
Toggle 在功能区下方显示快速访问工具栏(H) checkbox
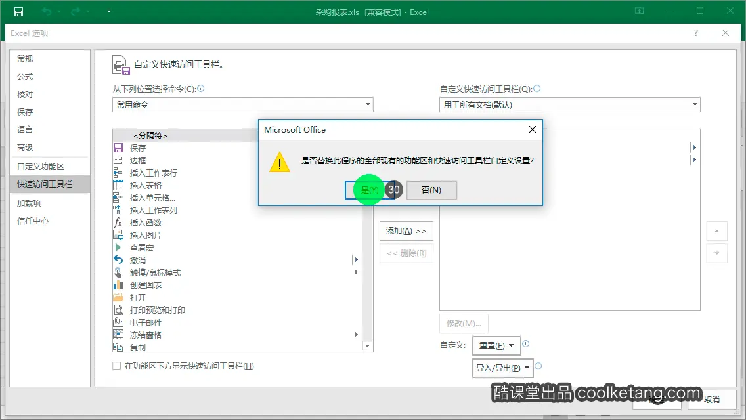click(x=117, y=366)
